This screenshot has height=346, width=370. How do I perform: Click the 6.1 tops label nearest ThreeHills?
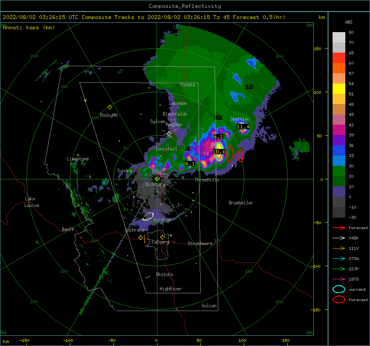190,164
